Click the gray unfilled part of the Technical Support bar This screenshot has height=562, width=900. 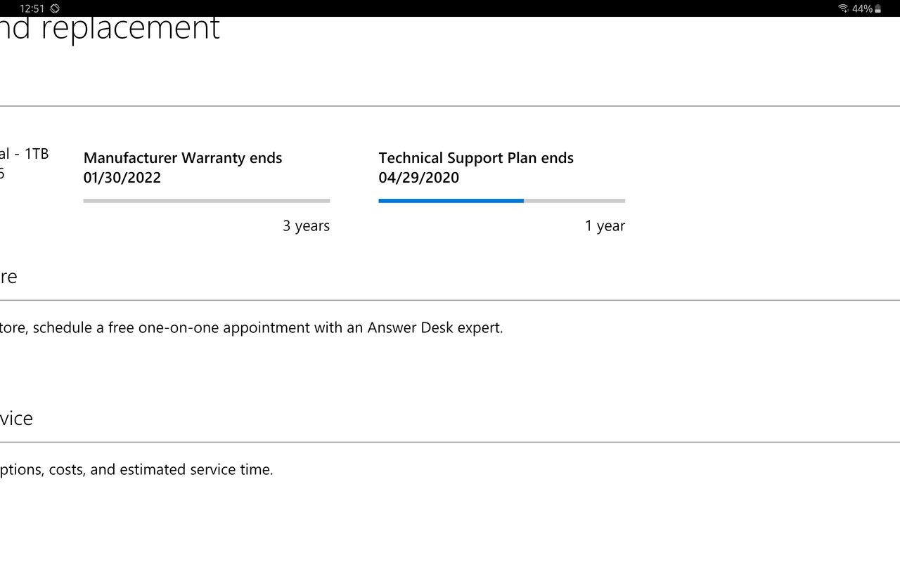click(x=574, y=201)
